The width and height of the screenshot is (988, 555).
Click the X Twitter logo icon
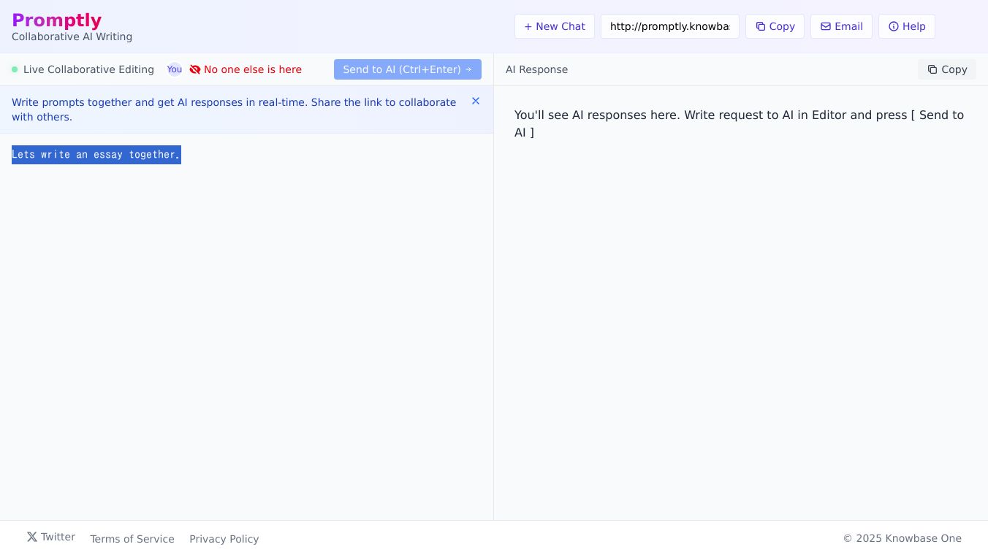click(x=32, y=537)
